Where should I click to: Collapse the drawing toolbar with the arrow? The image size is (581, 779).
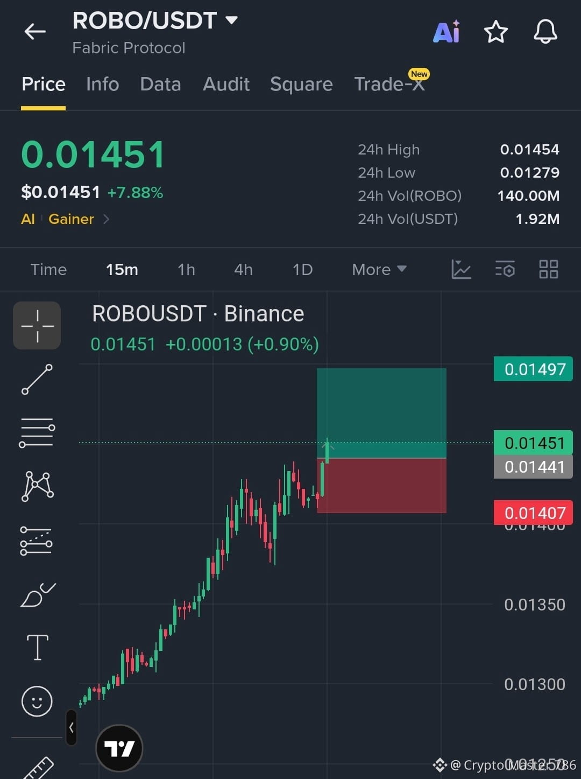pos(71,727)
